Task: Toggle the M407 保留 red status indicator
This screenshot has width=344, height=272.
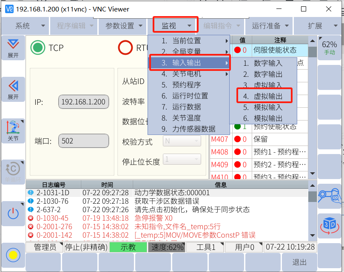Action: pyautogui.click(x=238, y=139)
